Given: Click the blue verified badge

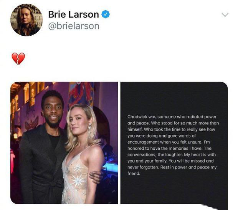Looking at the screenshot, I should pos(106,14).
